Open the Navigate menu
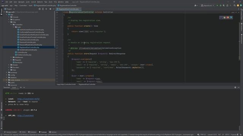The image size is (243, 136). [21, 2]
